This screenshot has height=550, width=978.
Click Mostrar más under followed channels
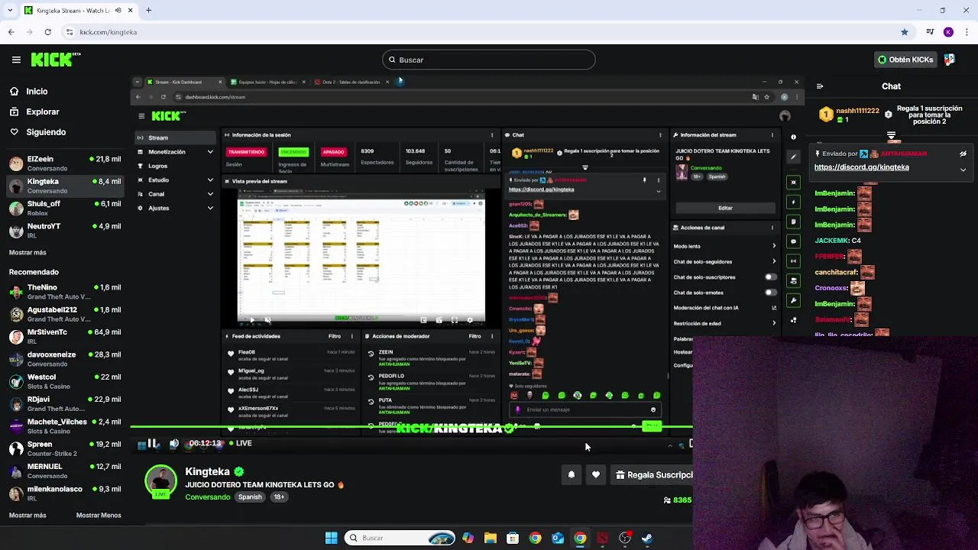[x=28, y=252]
